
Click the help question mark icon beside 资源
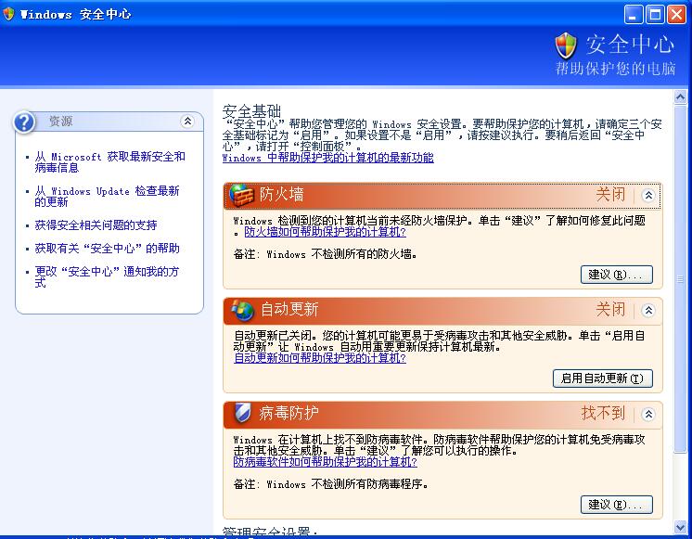24,122
